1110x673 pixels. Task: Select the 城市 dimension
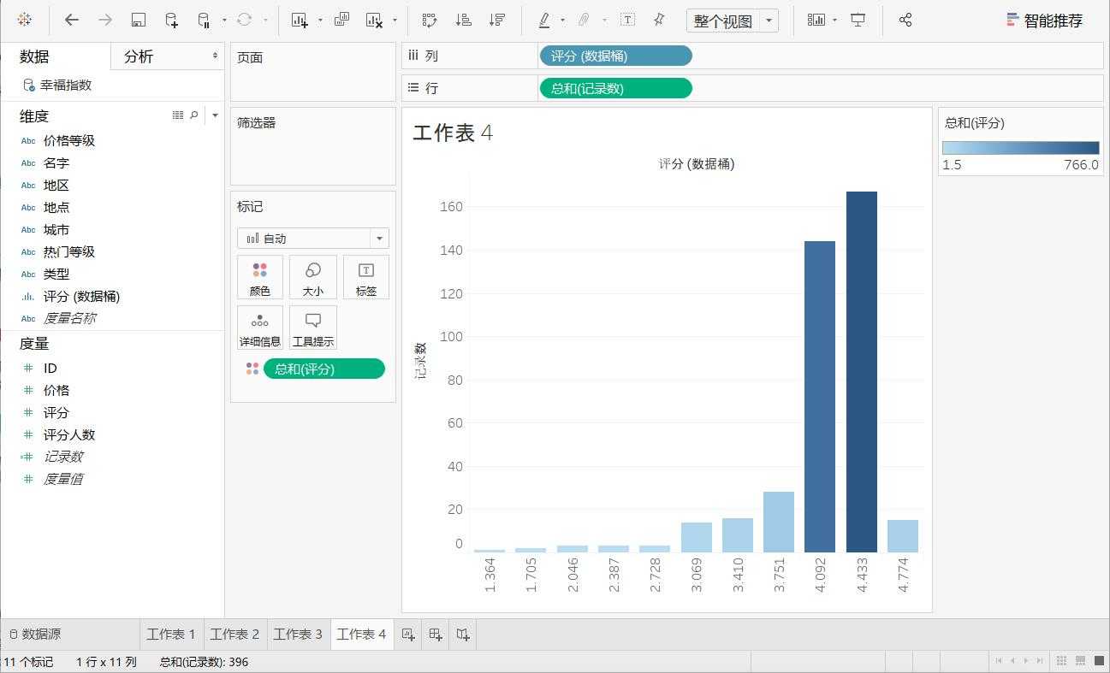56,229
